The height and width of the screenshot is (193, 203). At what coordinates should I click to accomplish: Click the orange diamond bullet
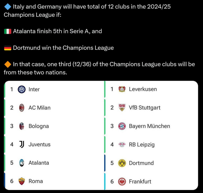click(8, 64)
